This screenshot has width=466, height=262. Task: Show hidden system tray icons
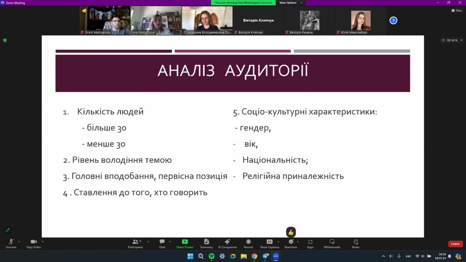384,256
